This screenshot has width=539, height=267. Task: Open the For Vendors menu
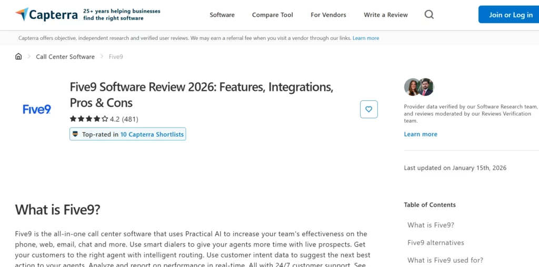(328, 15)
